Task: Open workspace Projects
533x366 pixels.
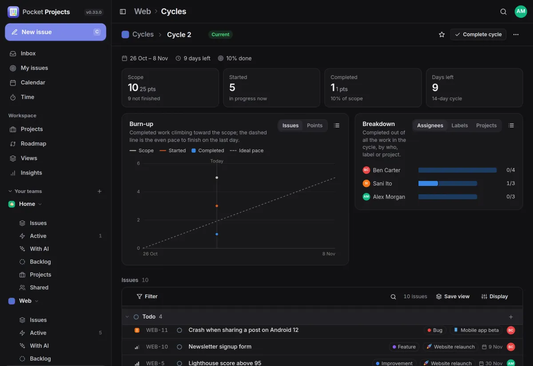Action: click(x=56, y=129)
